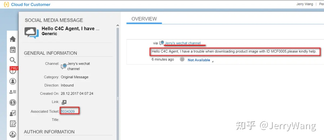Go to the Home icon in sidebar
The height and width of the screenshot is (140, 324).
pyautogui.click(x=13, y=39)
